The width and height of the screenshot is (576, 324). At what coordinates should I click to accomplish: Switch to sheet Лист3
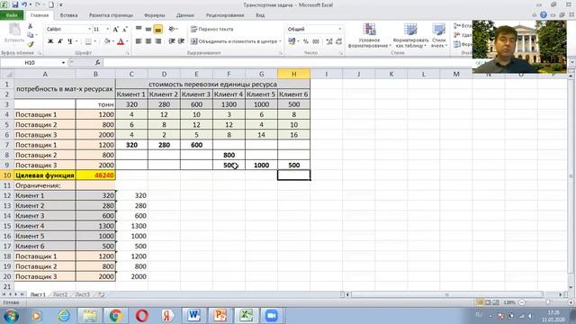pos(83,294)
